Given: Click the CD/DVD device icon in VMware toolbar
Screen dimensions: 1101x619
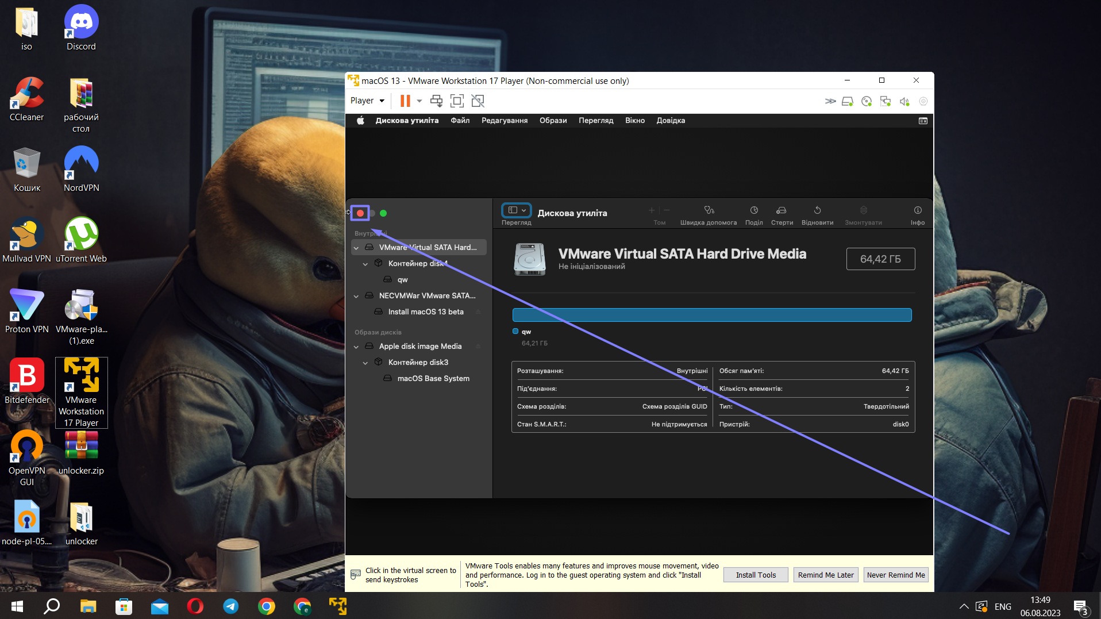Looking at the screenshot, I should [x=867, y=101].
